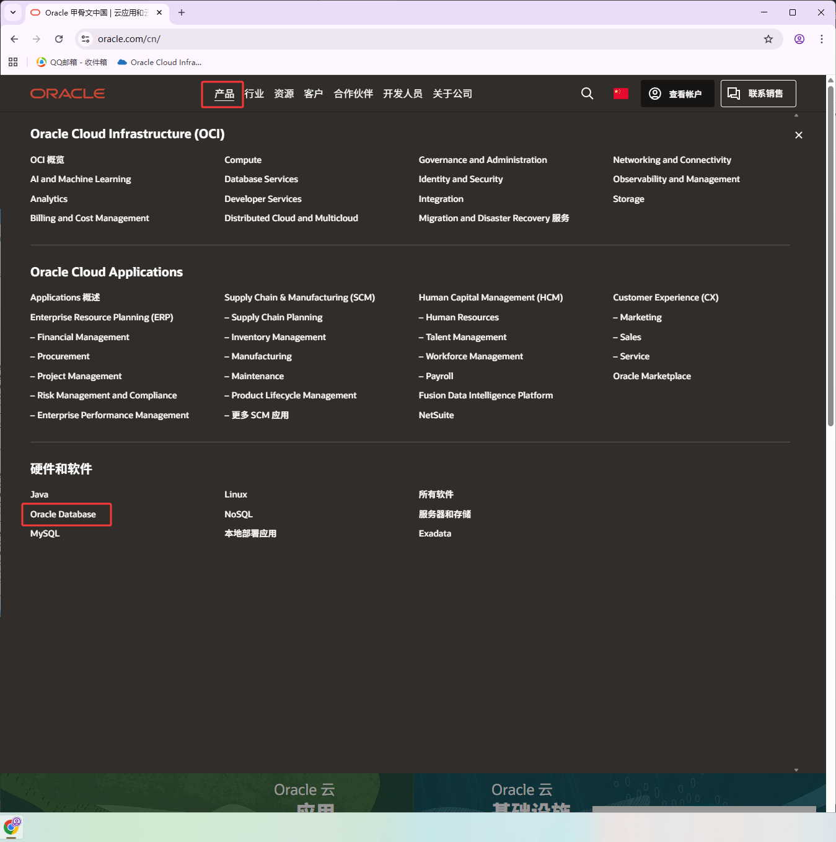Viewport: 836px width, 842px height.
Task: Click the browser back arrow
Action: 14,39
